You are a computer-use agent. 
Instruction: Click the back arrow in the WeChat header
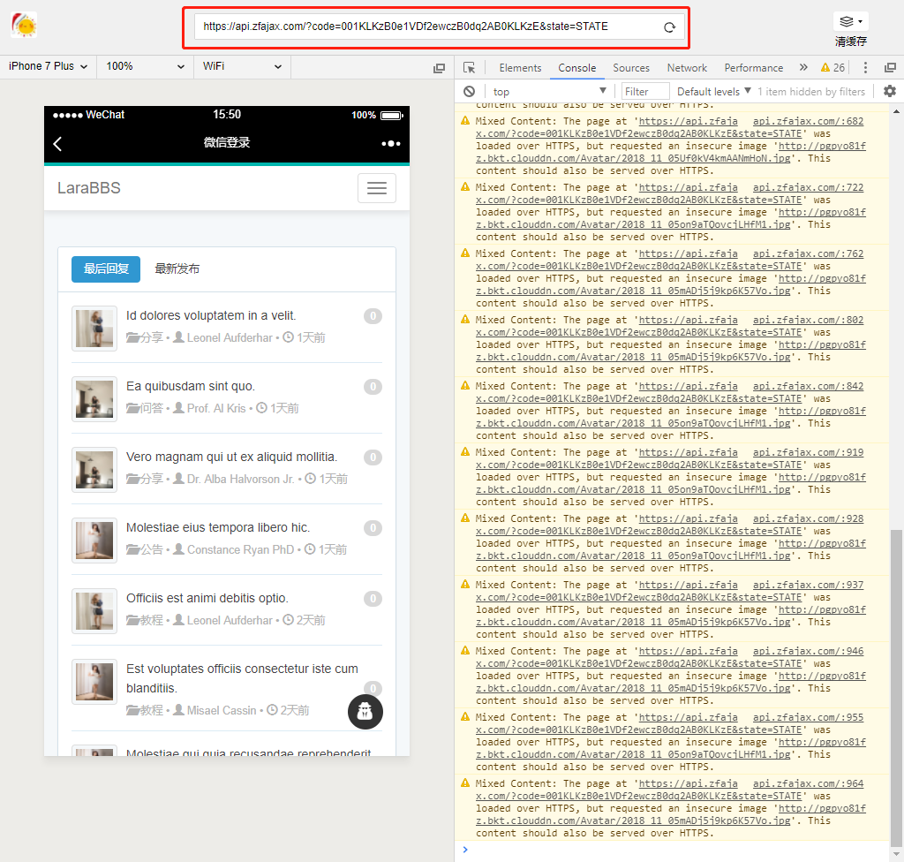(x=57, y=144)
